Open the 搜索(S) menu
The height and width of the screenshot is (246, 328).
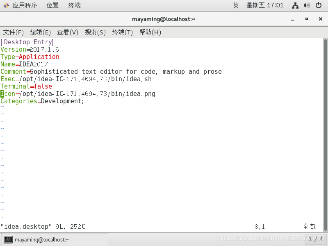click(95, 32)
